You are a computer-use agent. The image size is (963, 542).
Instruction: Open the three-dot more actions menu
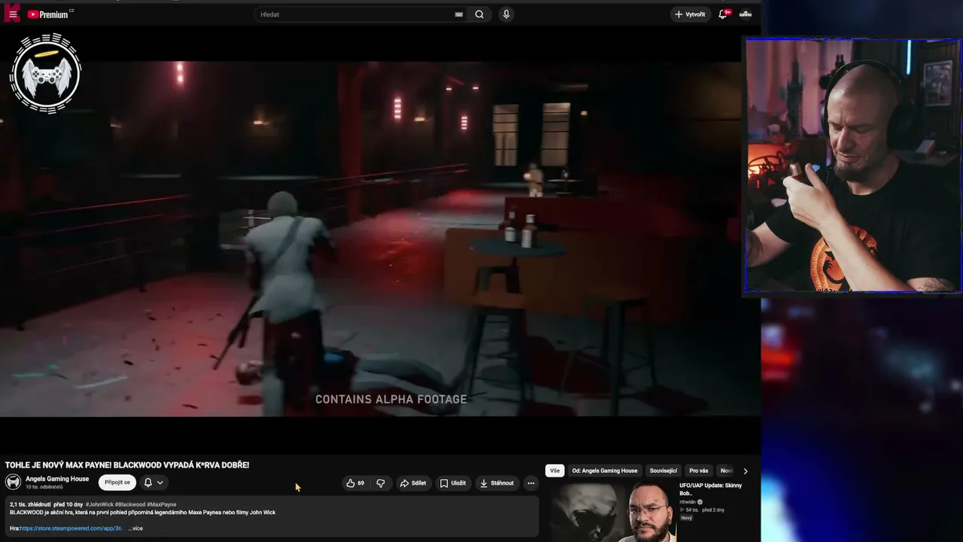coord(530,483)
